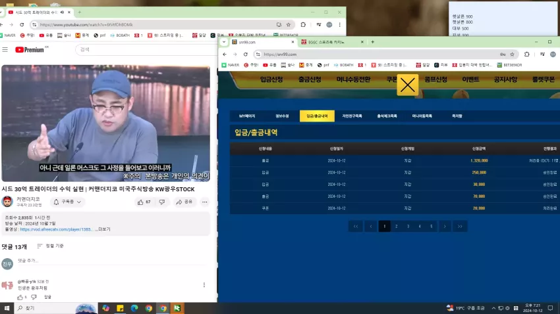Open Chrome from the Windows taskbar
This screenshot has height=314, width=560.
149,308
